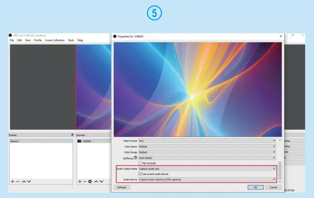Click the OBS logo in the Properties dialog title
Viewport: 314px width, 198px height.
pos(115,36)
